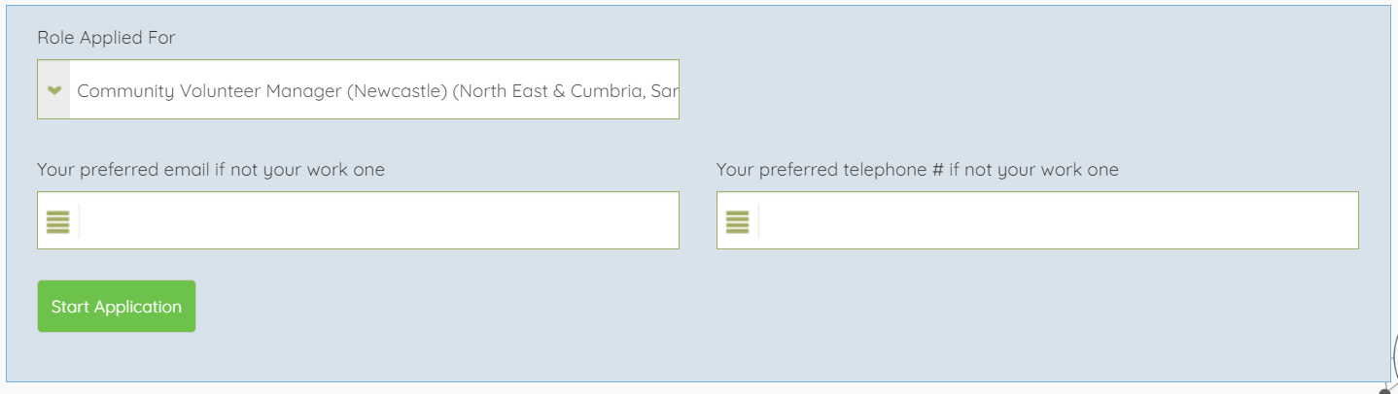
Task: Click the divider beside the telephone lines icon
Action: [x=759, y=221]
